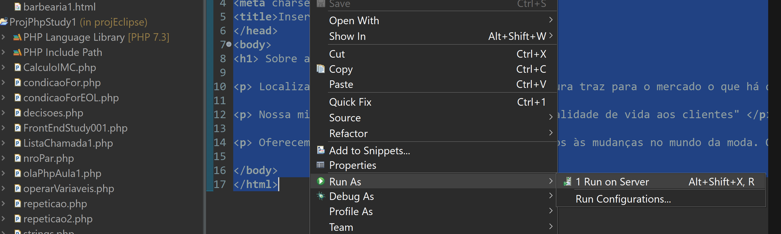Click the PHP Language Library icon

[x=17, y=37]
